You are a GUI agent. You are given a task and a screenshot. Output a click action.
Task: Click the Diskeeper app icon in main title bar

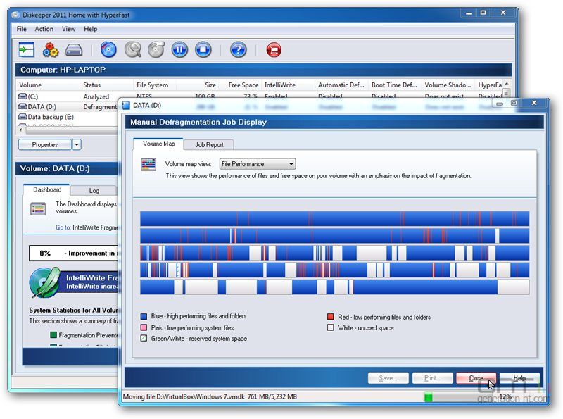(15, 15)
